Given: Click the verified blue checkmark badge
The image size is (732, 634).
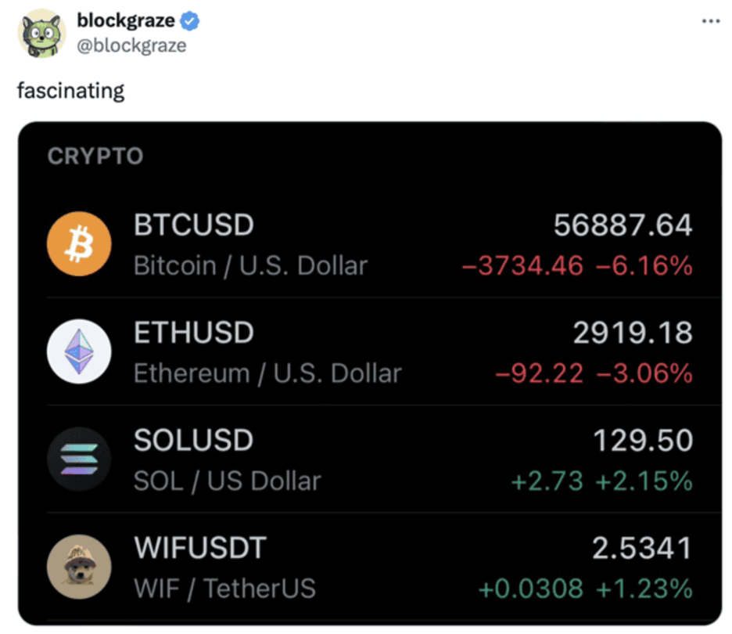Looking at the screenshot, I should coord(190,22).
